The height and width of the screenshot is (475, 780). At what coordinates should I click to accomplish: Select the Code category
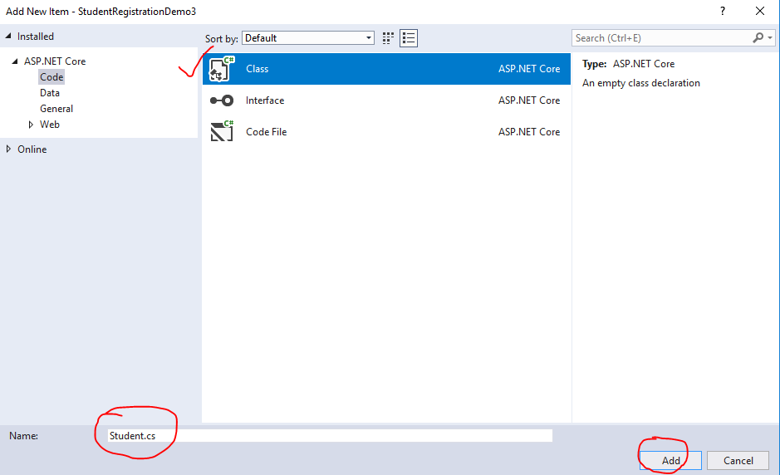[x=52, y=77]
